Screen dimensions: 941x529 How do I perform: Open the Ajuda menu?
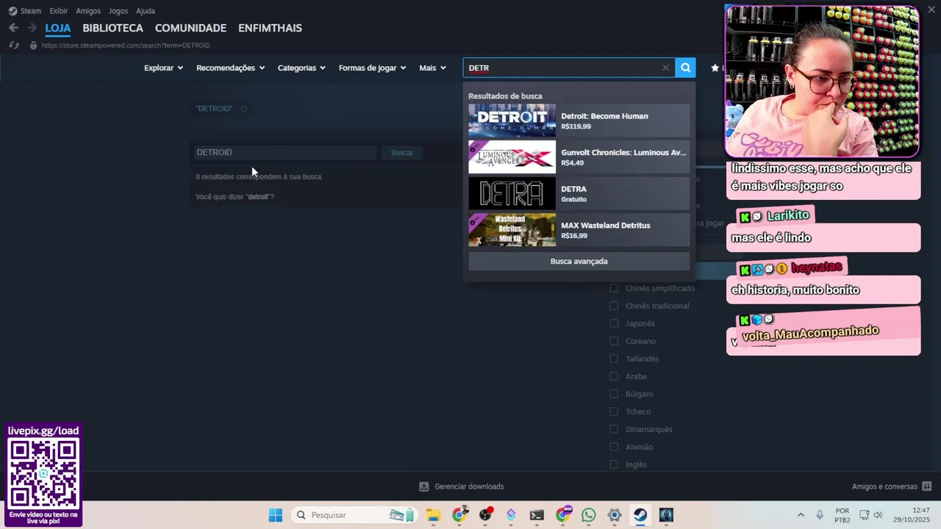(146, 11)
